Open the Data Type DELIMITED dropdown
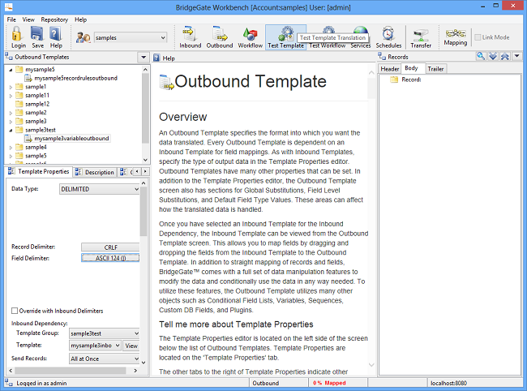The image size is (527, 391). tap(136, 189)
